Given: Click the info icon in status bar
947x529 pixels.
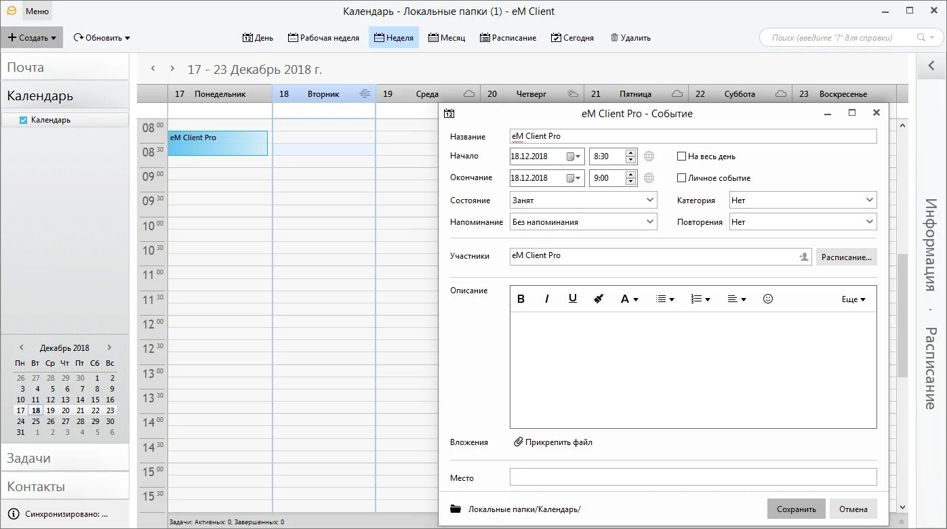Looking at the screenshot, I should [x=13, y=514].
